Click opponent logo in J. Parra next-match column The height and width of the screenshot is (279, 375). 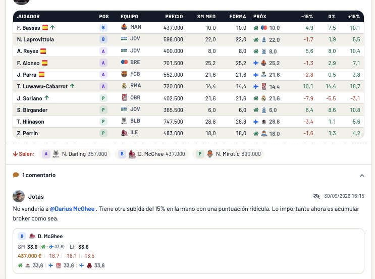pos(264,75)
